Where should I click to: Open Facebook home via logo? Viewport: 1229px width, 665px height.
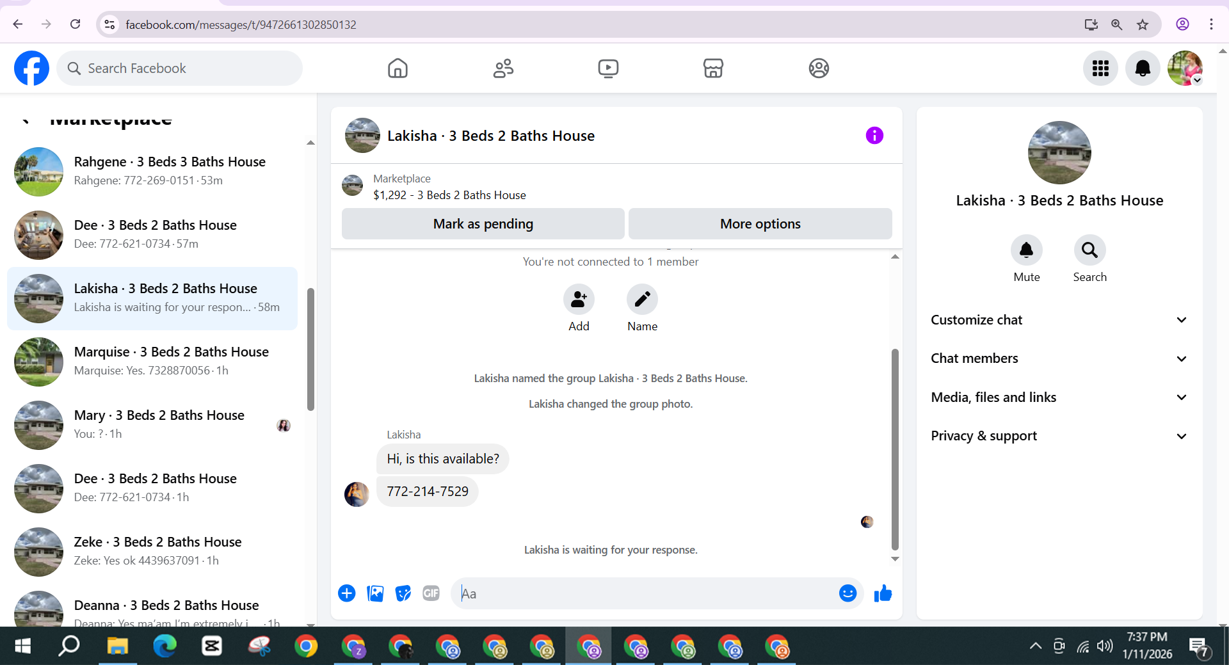31,68
